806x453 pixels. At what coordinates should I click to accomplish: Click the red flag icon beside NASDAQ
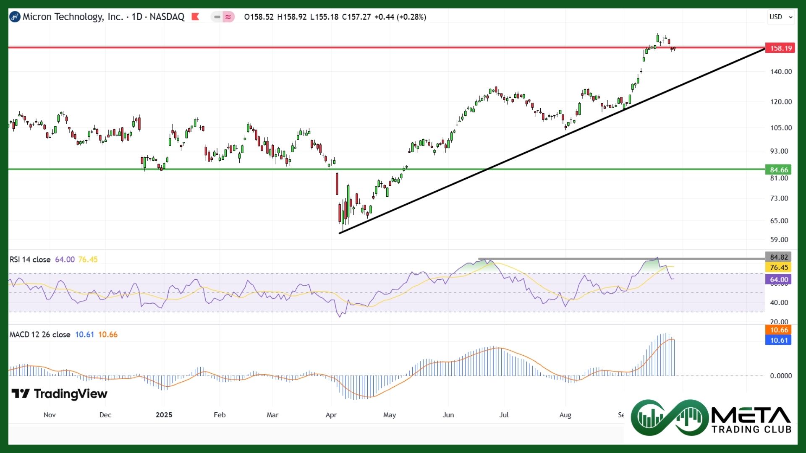195,17
